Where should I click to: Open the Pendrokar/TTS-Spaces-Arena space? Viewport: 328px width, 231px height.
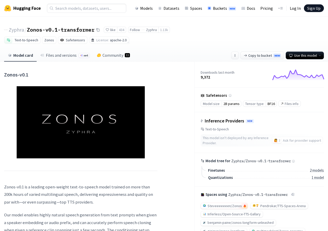pos(279,206)
